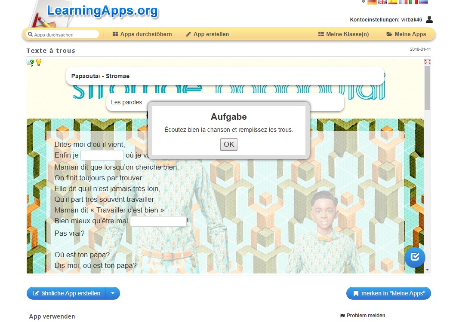Click the light bulb hint icon
Image resolution: width=450 pixels, height=322 pixels.
click(x=39, y=62)
